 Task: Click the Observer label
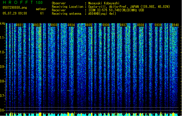tap(59, 3)
